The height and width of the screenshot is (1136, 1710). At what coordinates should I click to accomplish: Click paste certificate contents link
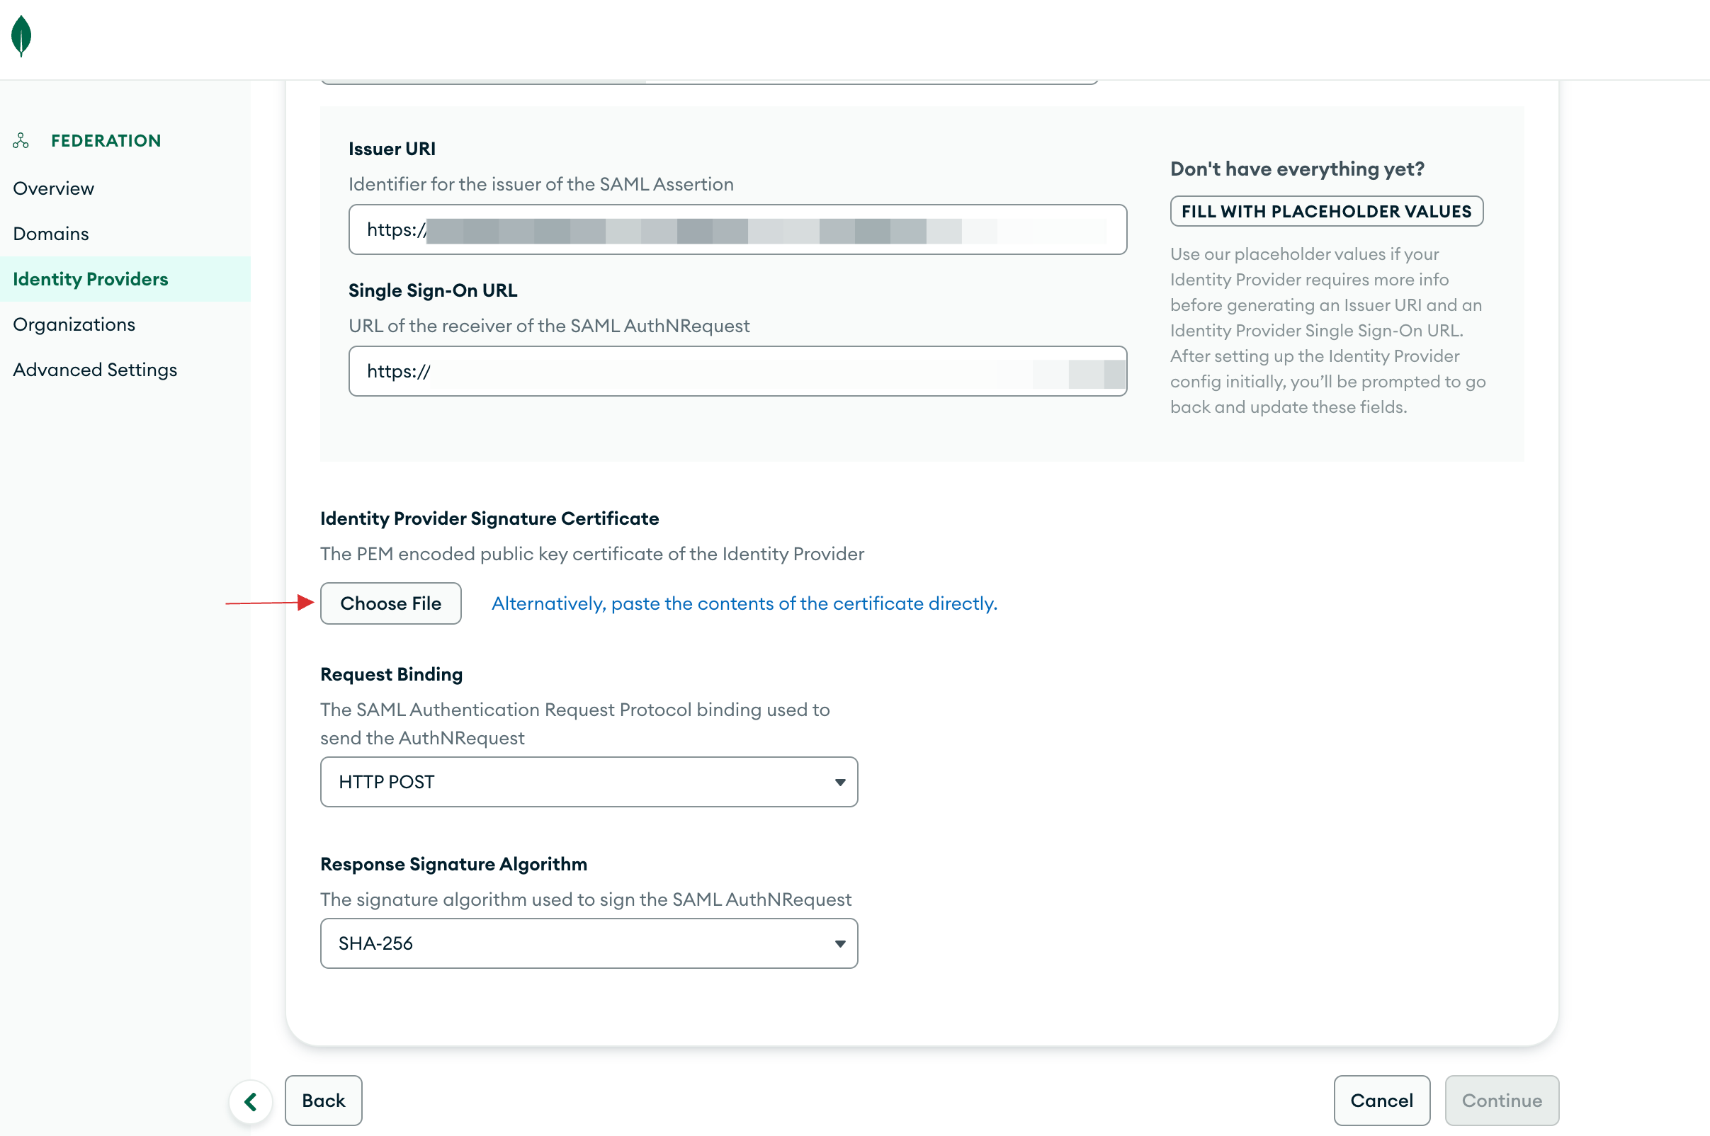744,602
